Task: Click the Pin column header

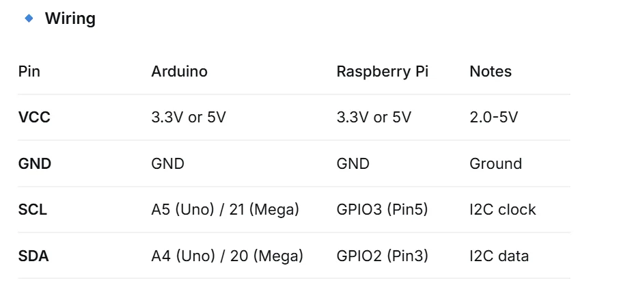Action: pos(29,72)
